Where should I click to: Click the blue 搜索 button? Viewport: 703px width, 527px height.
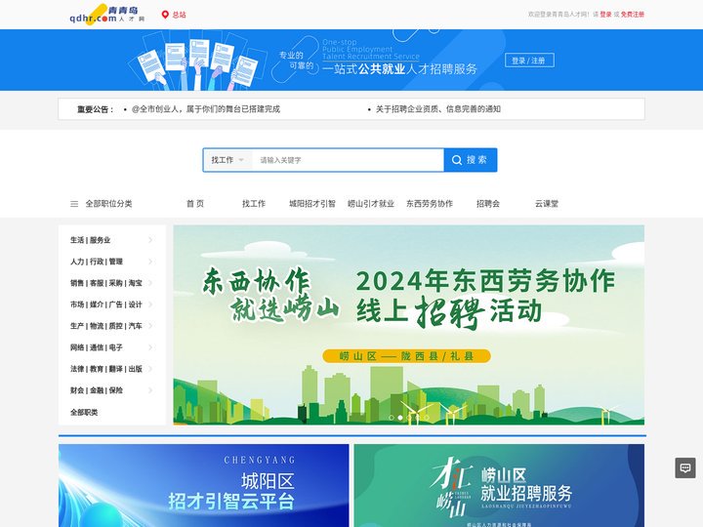[471, 160]
